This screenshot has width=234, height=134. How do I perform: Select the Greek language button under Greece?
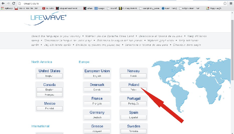point(97,131)
